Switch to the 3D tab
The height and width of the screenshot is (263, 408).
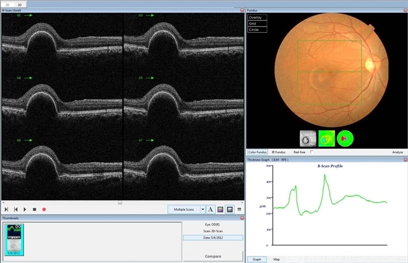[x=8, y=3]
